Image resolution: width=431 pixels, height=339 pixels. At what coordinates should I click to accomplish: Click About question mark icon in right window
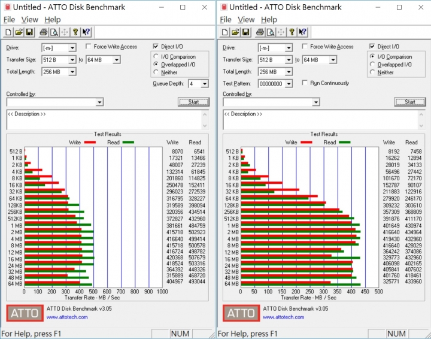[x=292, y=32]
